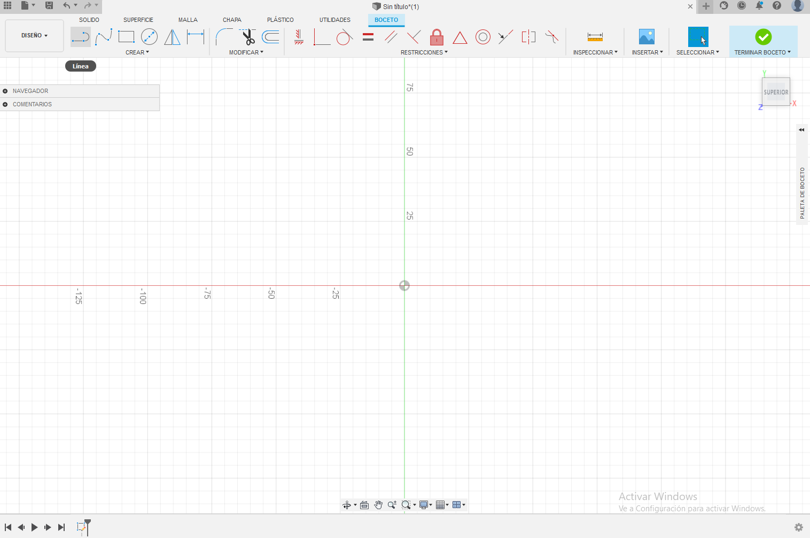Image resolution: width=810 pixels, height=538 pixels.
Task: Expand the COMENTARIOS panel
Action: [x=5, y=104]
